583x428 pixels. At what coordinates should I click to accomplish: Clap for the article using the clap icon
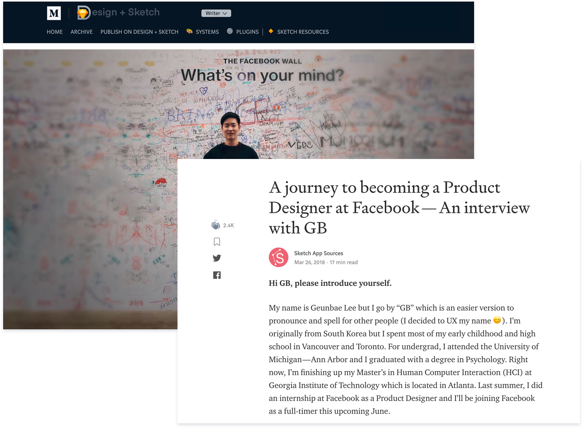point(215,225)
